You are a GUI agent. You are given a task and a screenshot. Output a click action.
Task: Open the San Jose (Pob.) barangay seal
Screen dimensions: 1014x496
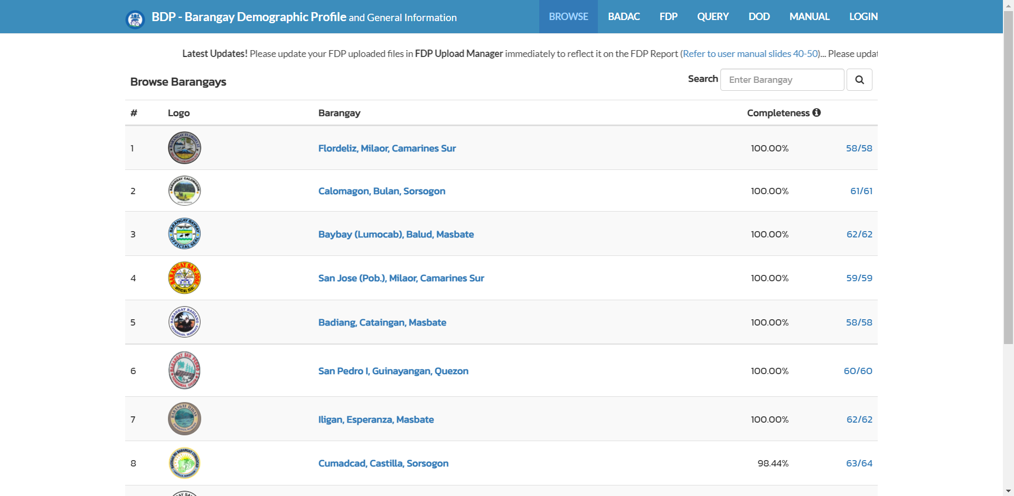point(184,278)
